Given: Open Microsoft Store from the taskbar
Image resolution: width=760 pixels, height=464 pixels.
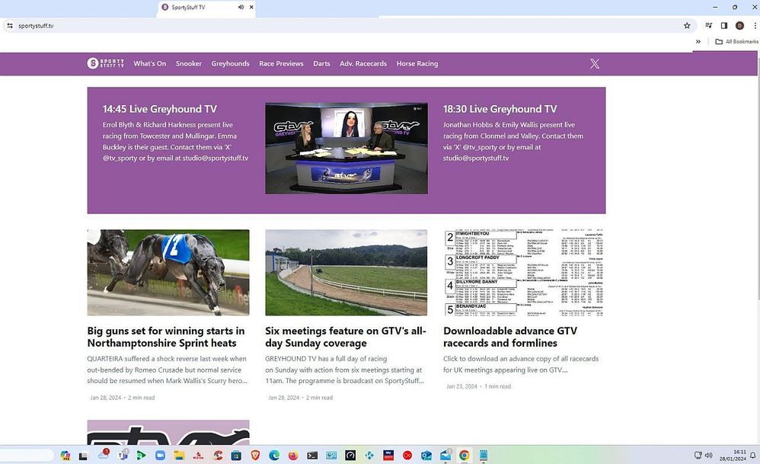Looking at the screenshot, I should pos(236,456).
